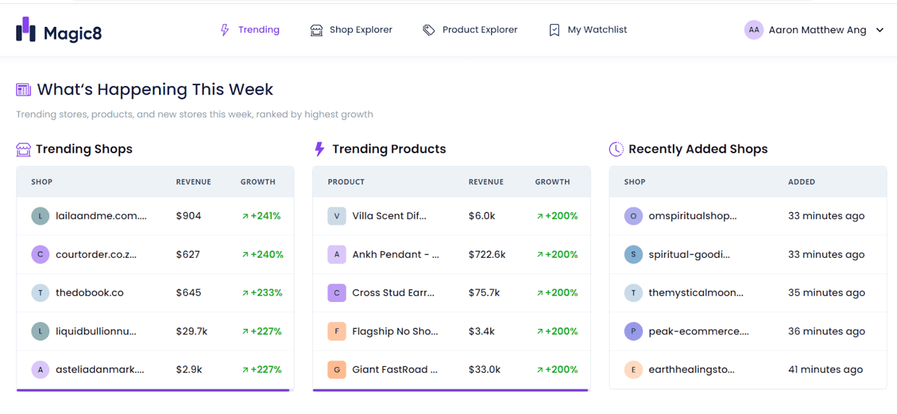Image resolution: width=897 pixels, height=414 pixels.
Task: Click the Trending Shops store icon
Action: 23,149
